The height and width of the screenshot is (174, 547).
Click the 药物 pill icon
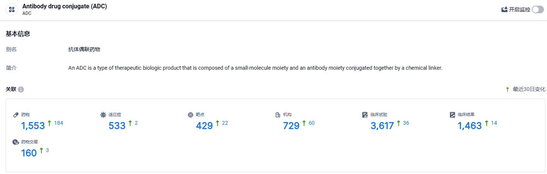16,114
